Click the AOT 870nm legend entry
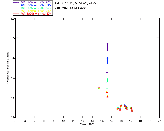164x131 pixels. coord(32,11)
